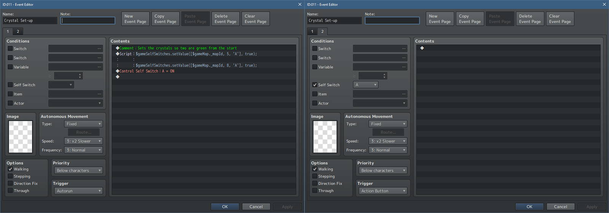Click OK in right window
Screen dimensions: 609x213
point(529,207)
